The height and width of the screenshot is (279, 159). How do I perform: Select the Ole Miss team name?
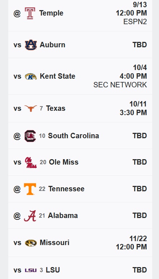coord(64,162)
